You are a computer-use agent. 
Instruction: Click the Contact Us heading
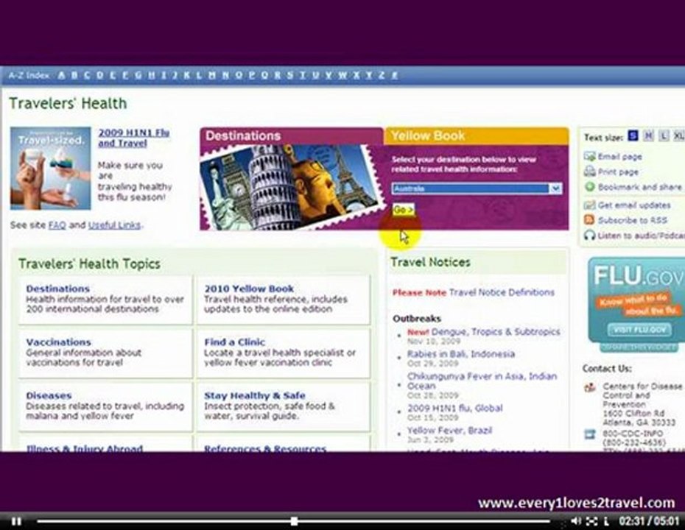click(x=607, y=369)
